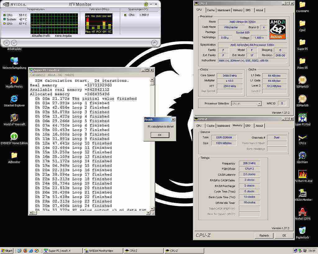
Task: Switch to SPD tab in upper CPU-Z
Action: pyautogui.click(x=248, y=10)
